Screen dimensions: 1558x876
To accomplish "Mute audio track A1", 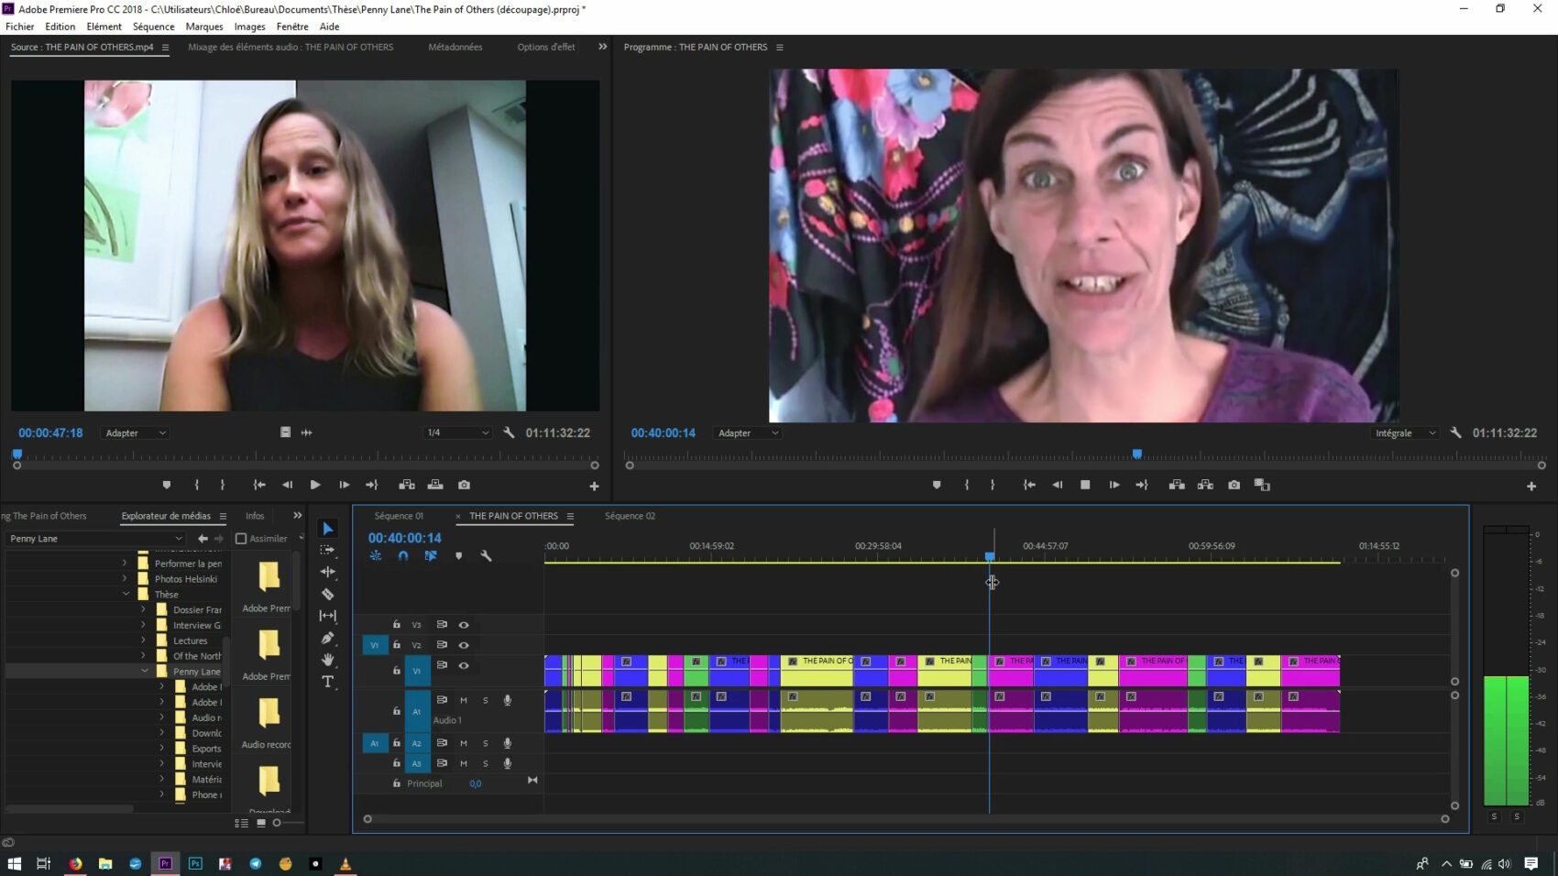I will click(x=464, y=700).
